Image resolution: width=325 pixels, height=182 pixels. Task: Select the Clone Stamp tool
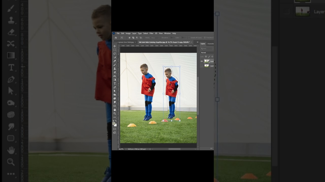tap(115, 69)
